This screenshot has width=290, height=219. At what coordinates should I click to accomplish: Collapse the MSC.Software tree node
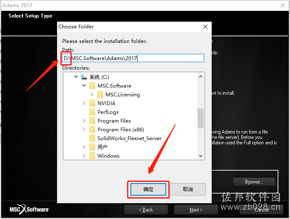[x=84, y=86]
